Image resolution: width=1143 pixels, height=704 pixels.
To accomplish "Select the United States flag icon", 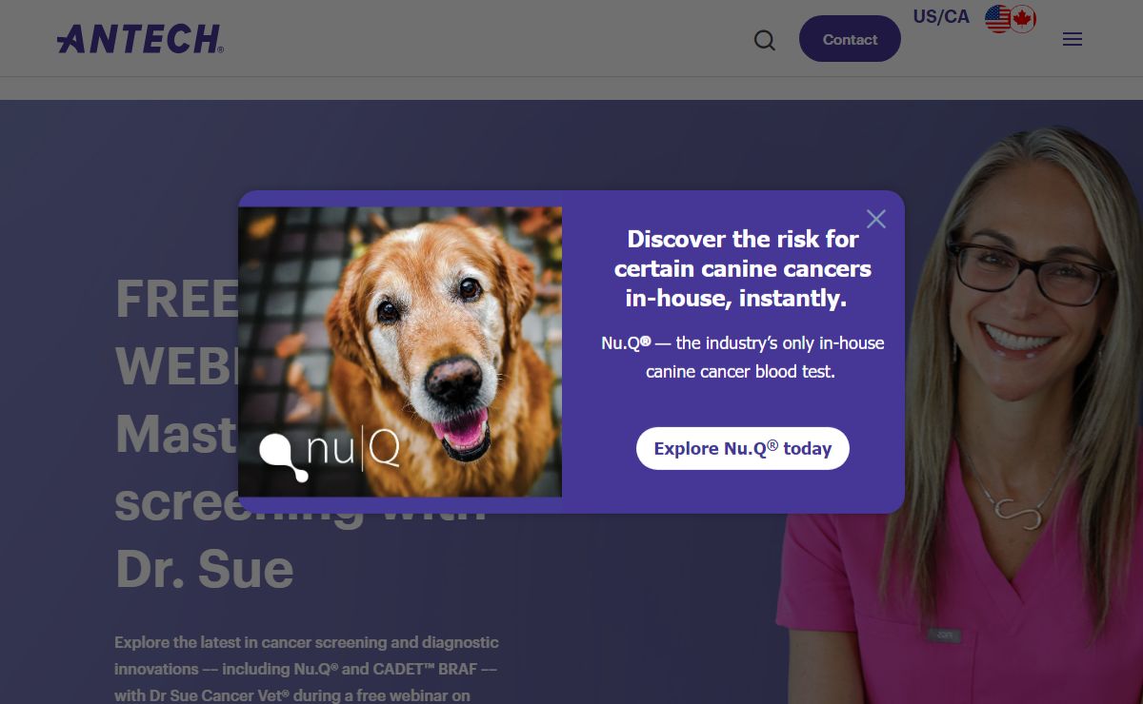I will tap(997, 19).
